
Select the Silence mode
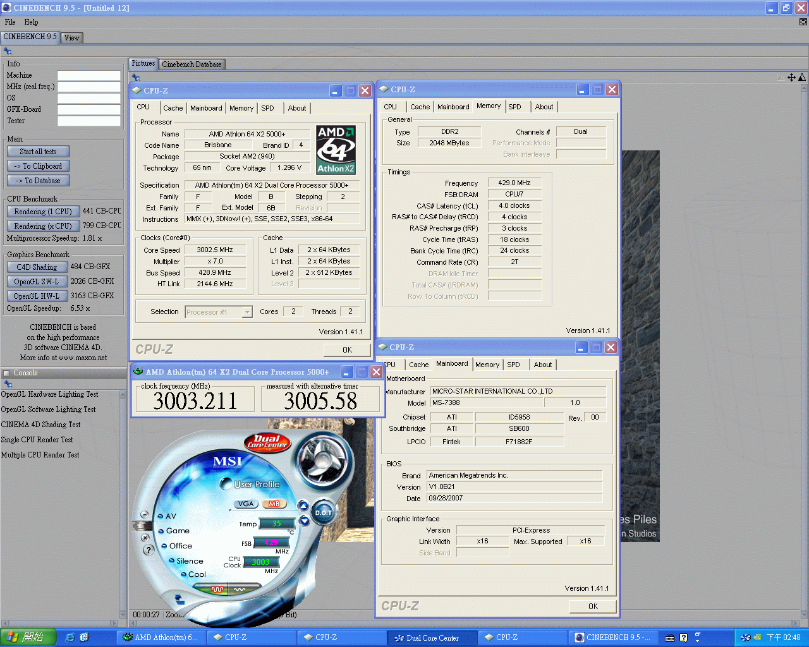(x=186, y=561)
